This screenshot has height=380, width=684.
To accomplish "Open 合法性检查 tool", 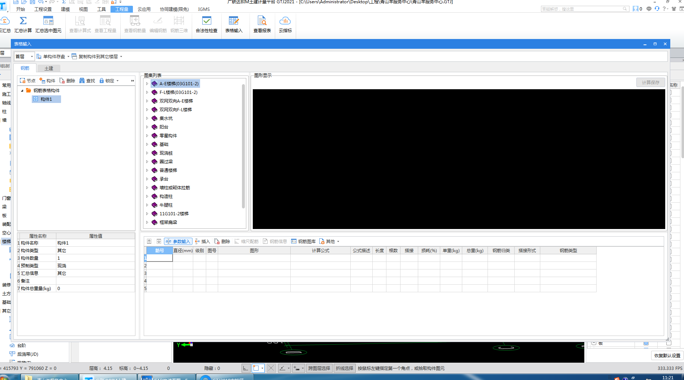I will (207, 24).
